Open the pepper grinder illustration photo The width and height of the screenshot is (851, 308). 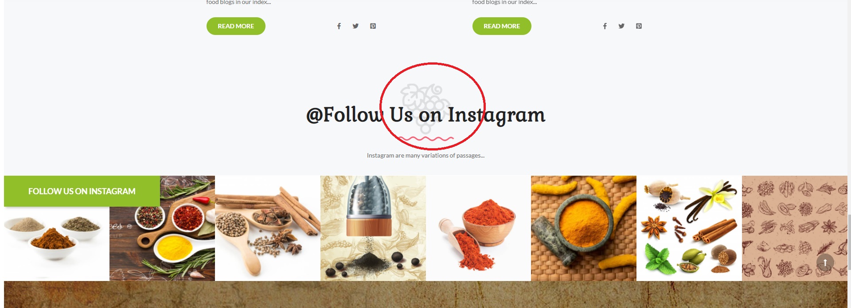point(373,228)
